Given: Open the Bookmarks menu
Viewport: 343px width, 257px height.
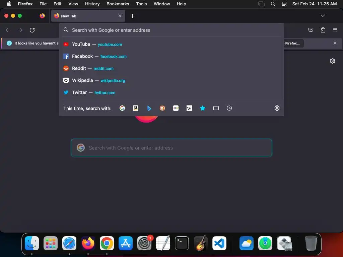Looking at the screenshot, I should click(x=118, y=4).
